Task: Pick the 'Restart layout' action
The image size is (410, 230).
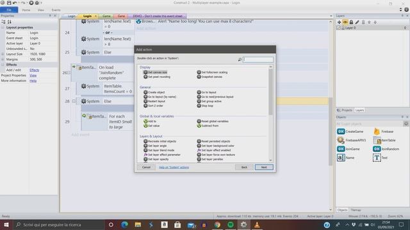Action: (x=154, y=101)
